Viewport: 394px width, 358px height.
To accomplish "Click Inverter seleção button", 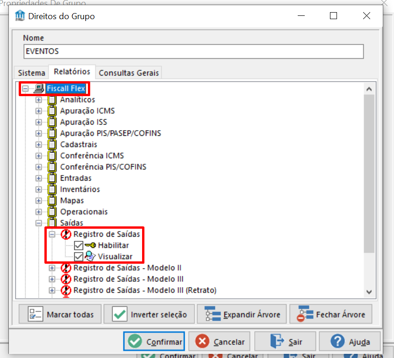I will pyautogui.click(x=149, y=314).
